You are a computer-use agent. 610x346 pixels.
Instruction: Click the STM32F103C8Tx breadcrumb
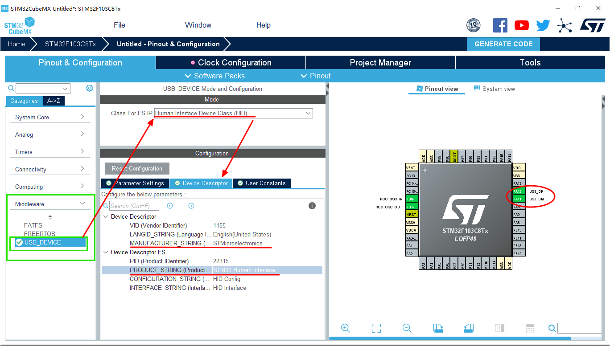coord(70,44)
